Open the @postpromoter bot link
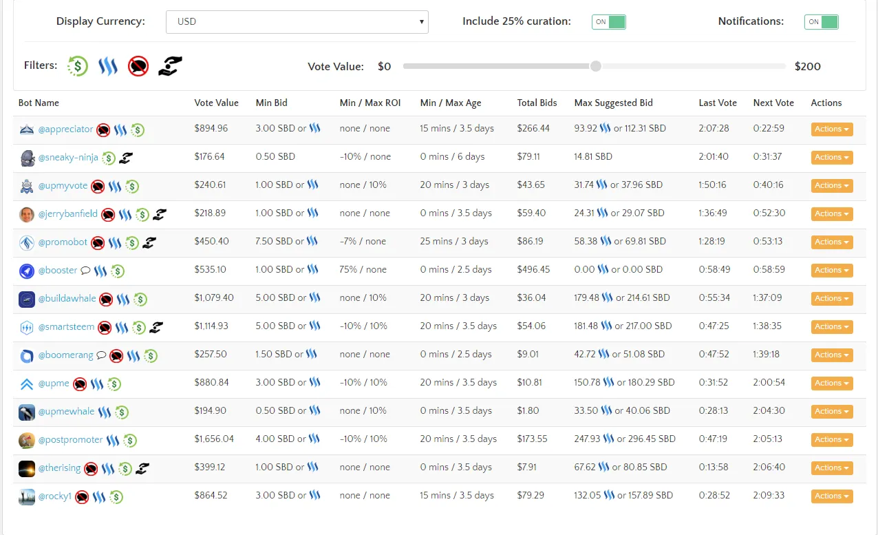 click(x=70, y=440)
